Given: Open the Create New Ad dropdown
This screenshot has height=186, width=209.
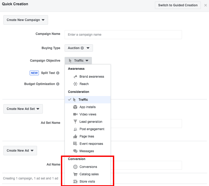Looking at the screenshot, I should click(20, 151).
